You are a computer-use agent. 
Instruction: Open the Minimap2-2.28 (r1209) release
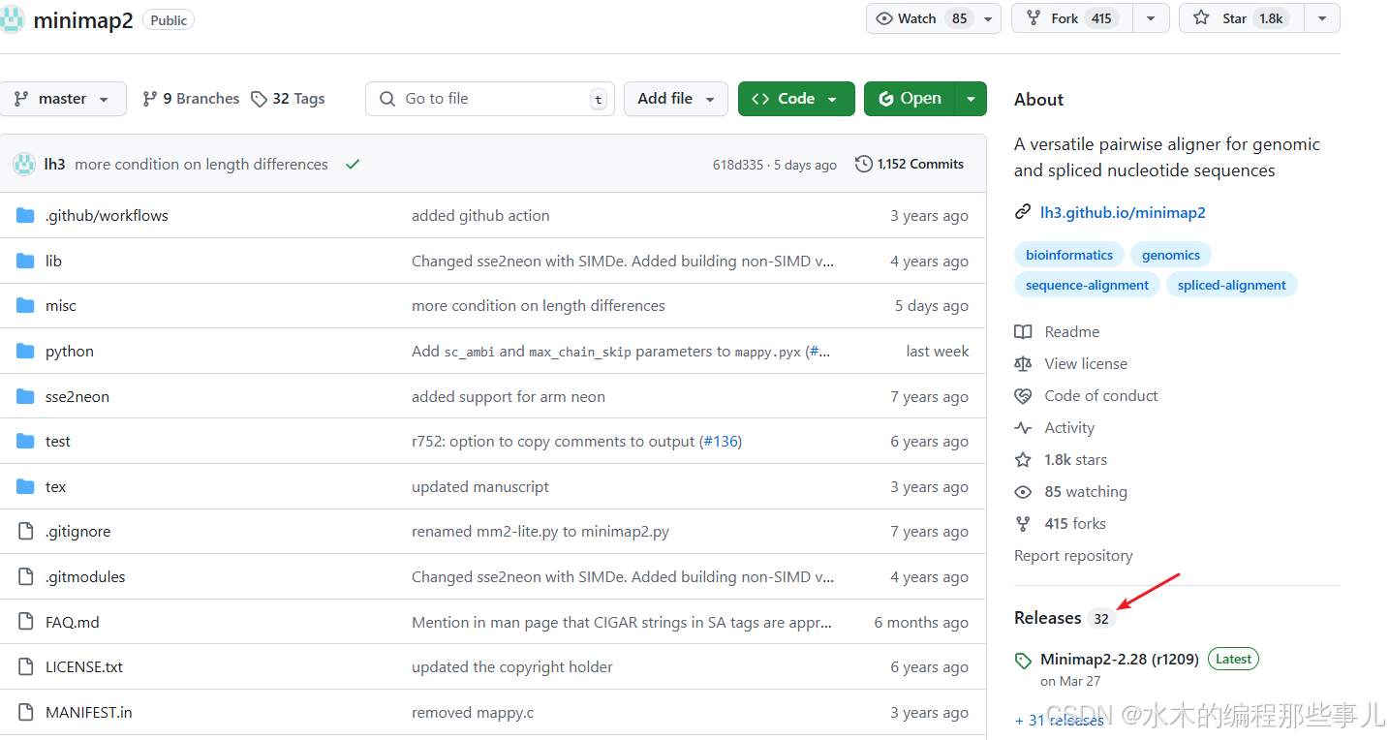tap(1120, 660)
